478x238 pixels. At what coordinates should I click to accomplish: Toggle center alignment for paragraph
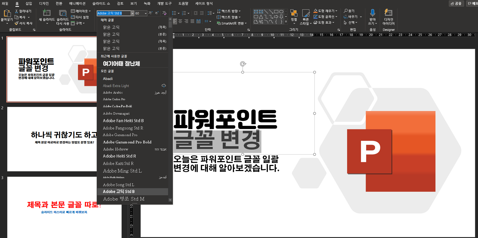pos(180,21)
